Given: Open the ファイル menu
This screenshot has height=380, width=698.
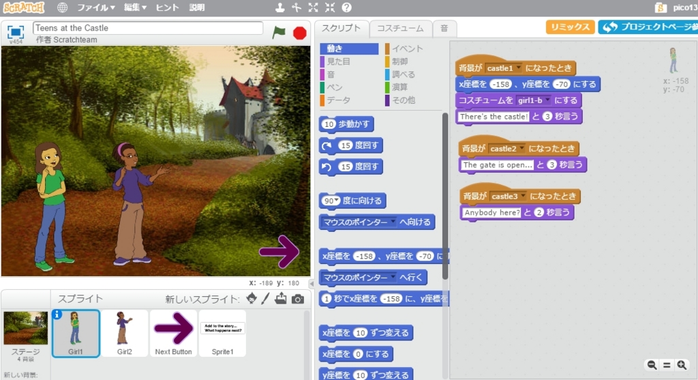Looking at the screenshot, I should [95, 8].
